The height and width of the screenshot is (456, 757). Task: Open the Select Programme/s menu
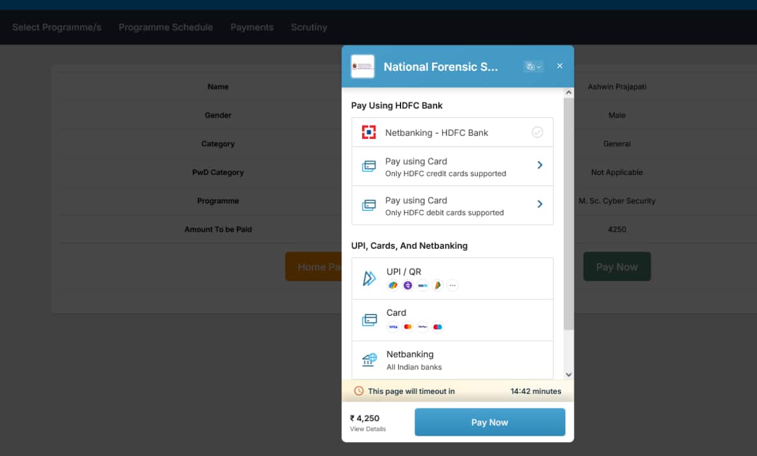(x=57, y=27)
